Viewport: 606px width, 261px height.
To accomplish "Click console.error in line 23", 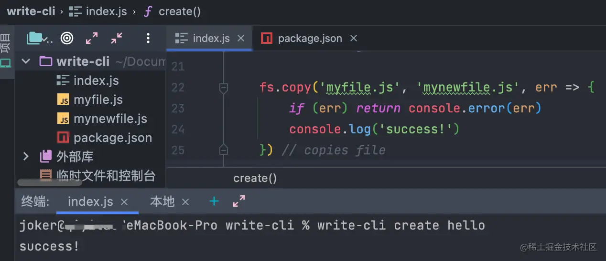I will click(457, 108).
